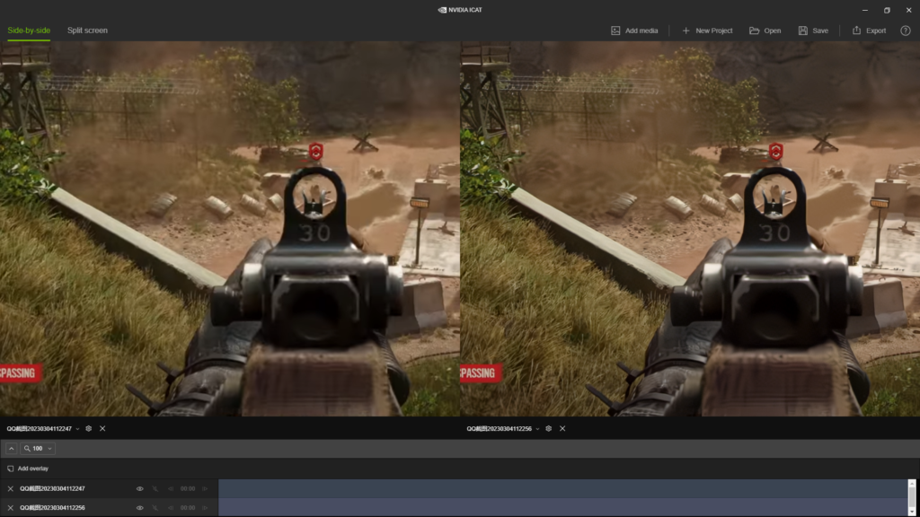This screenshot has height=517, width=920.
Task: Expand dropdown next to right panel name QQ截图20230304112256
Action: (537, 429)
